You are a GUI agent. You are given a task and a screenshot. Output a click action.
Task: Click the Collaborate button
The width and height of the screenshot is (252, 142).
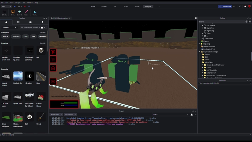(225, 7)
